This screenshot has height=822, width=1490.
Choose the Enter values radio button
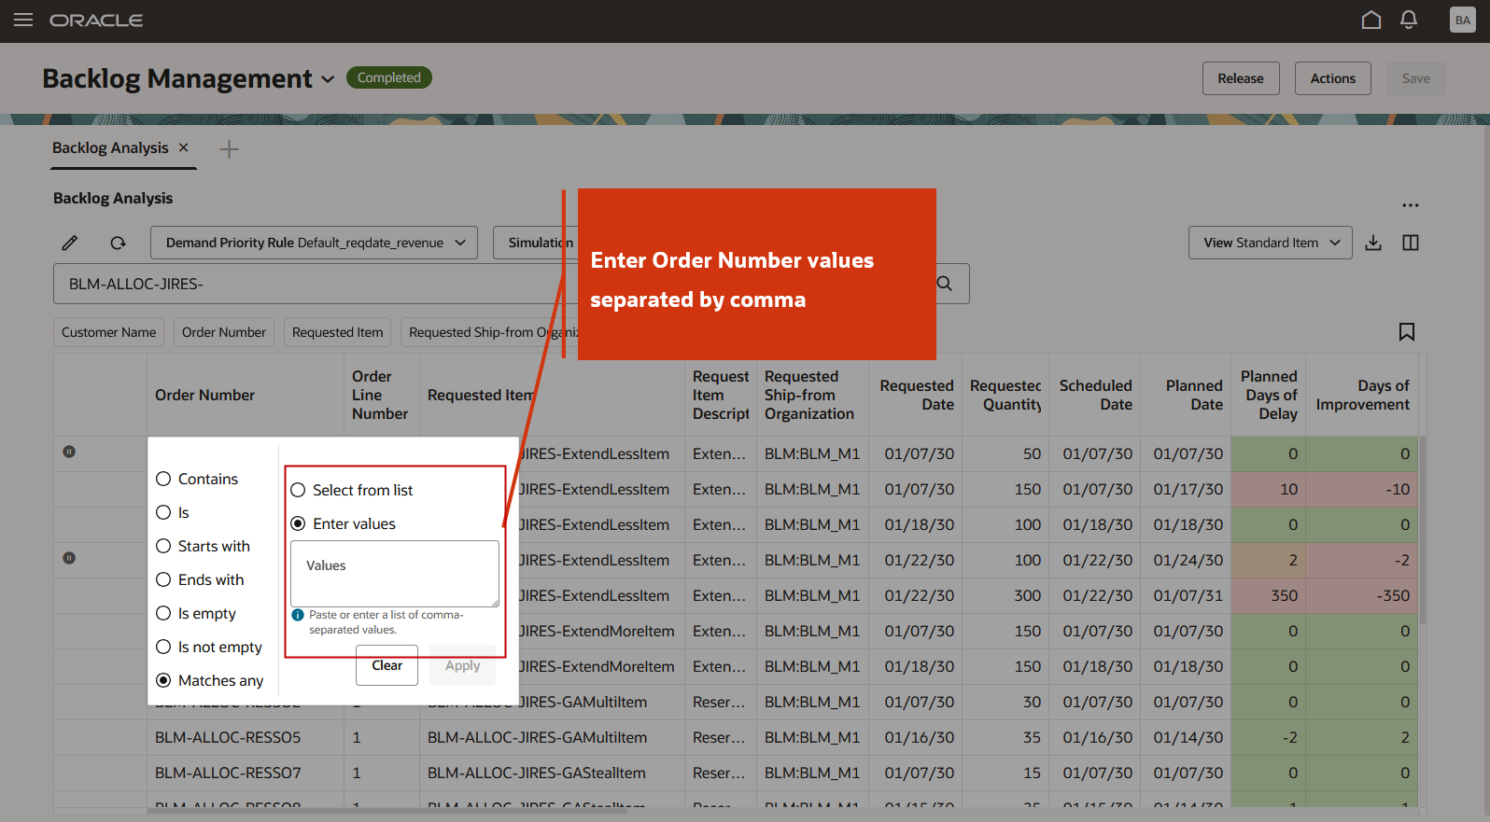298,523
